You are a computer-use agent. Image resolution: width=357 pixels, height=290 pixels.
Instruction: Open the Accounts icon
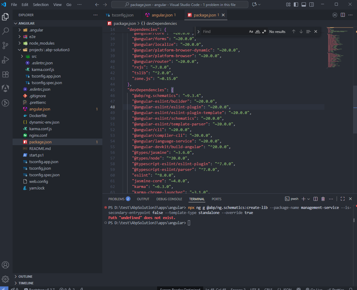[5, 265]
